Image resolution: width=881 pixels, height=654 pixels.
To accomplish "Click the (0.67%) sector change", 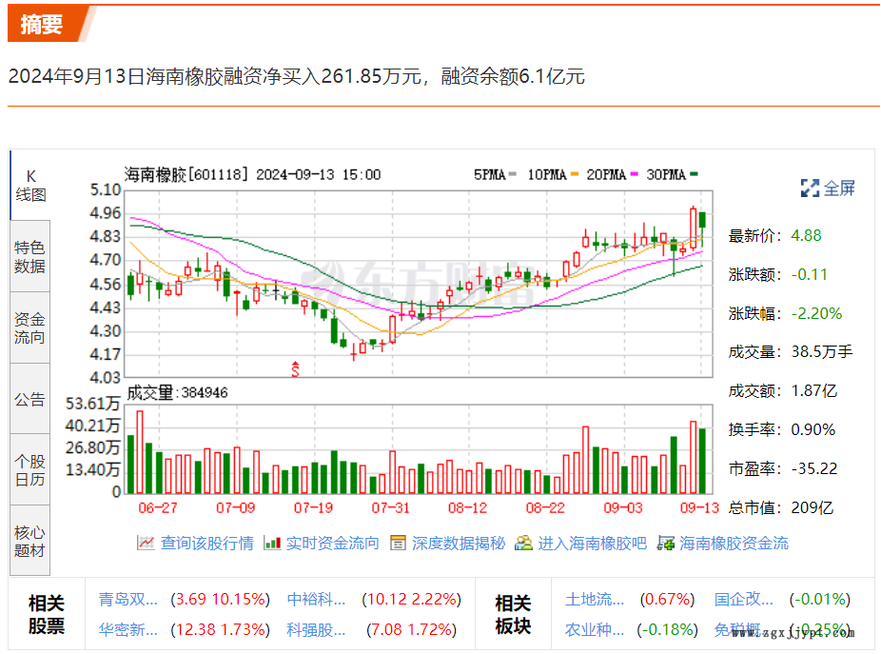I will [x=668, y=600].
